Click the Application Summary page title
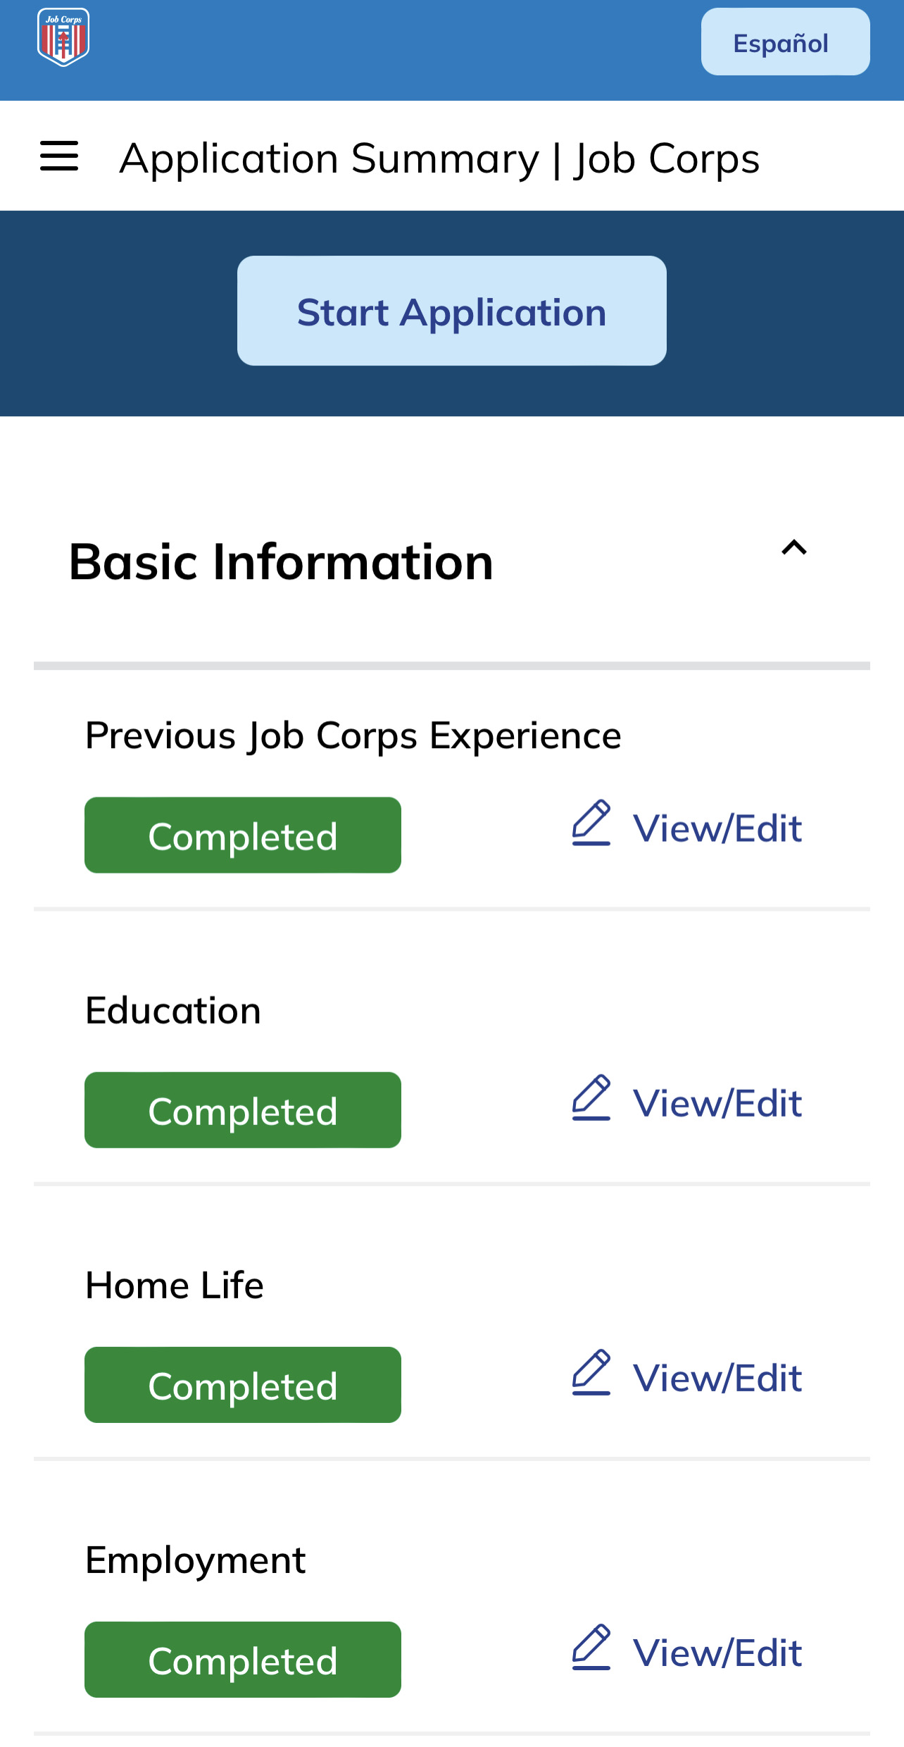 (x=439, y=158)
